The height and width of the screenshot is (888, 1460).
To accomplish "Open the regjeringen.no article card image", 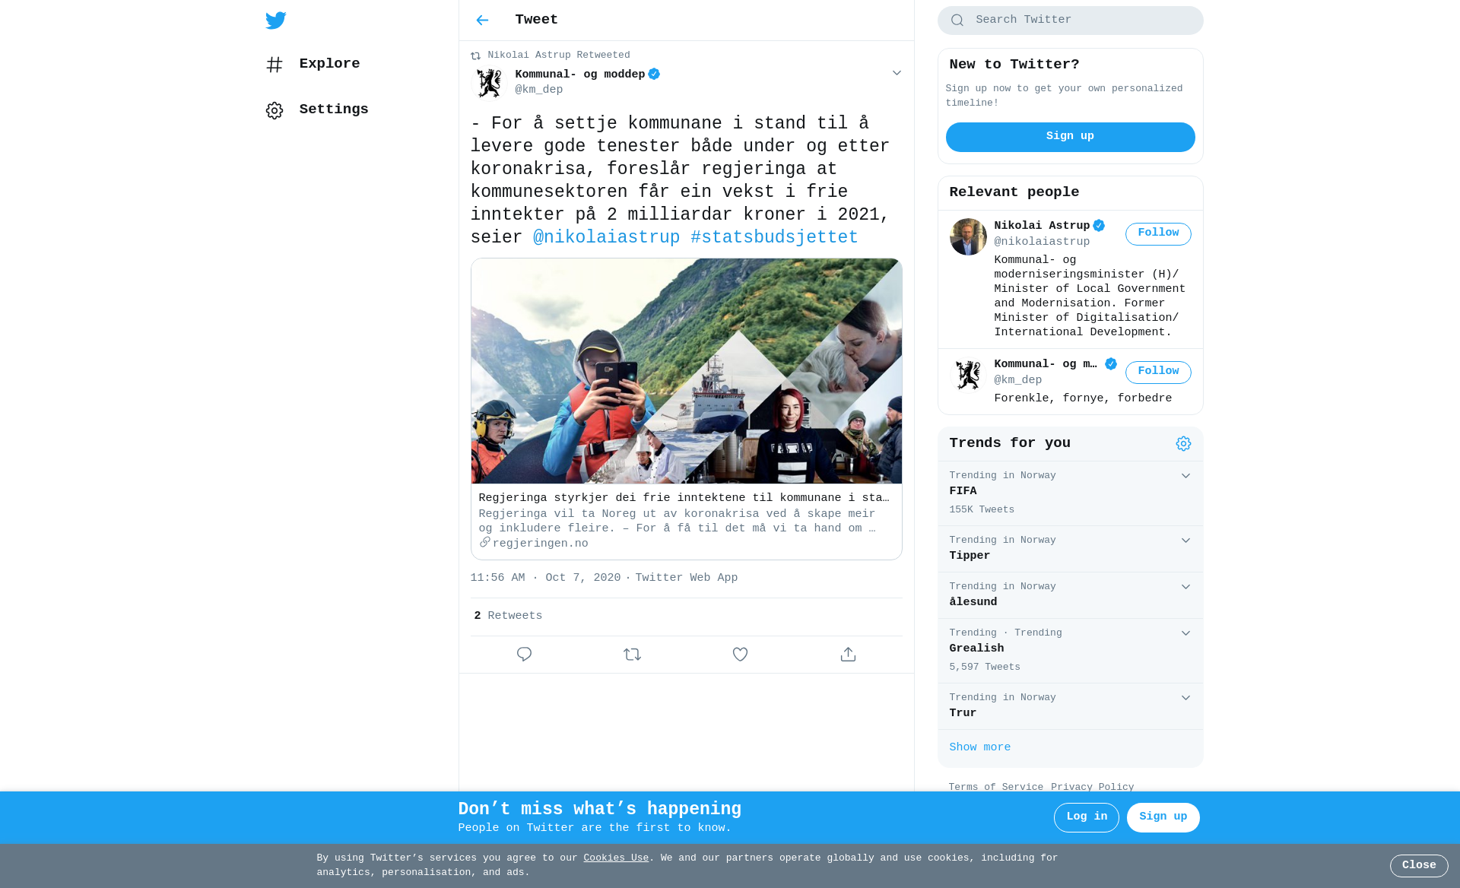I will [x=687, y=371].
